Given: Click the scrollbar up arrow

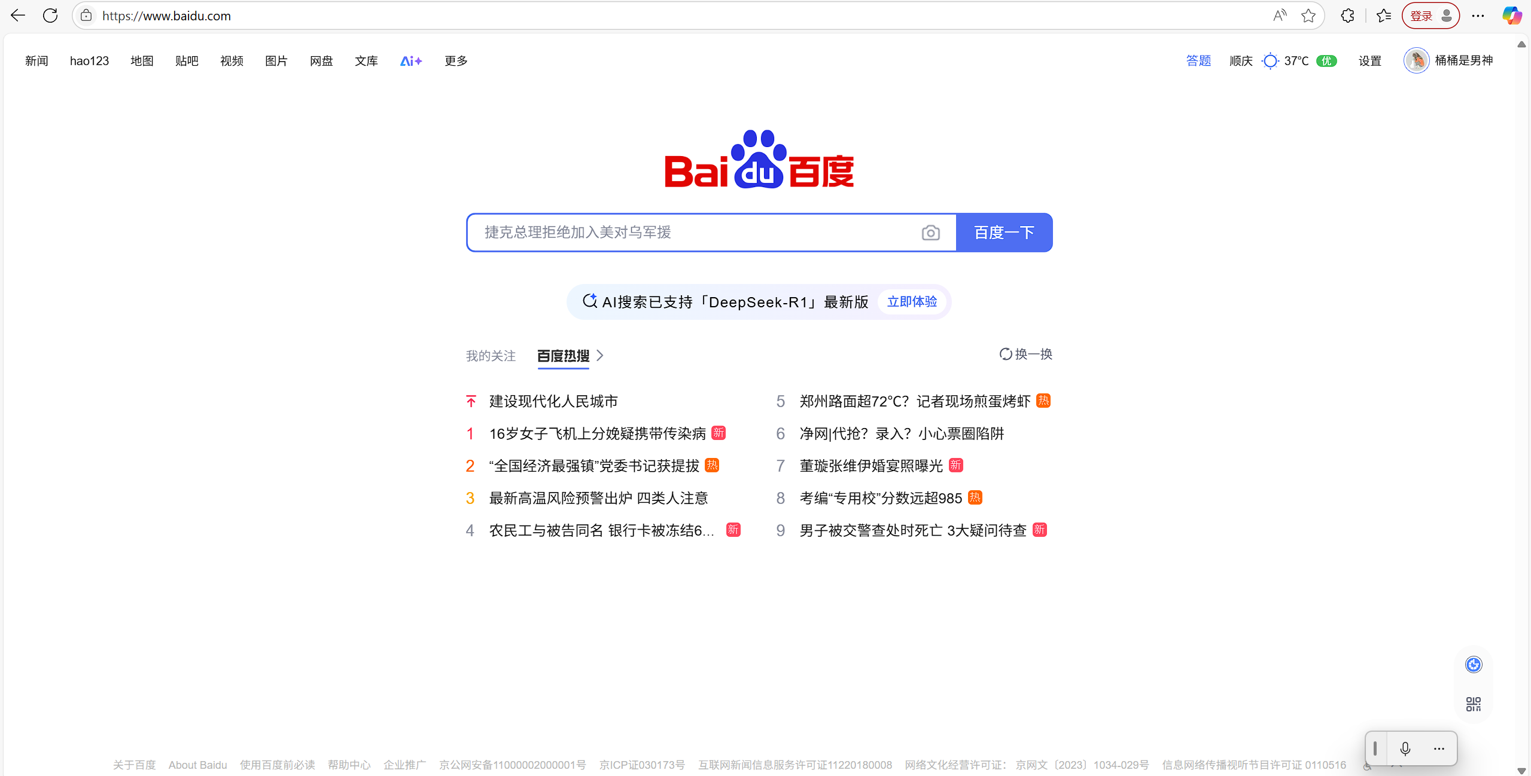Looking at the screenshot, I should [x=1521, y=44].
